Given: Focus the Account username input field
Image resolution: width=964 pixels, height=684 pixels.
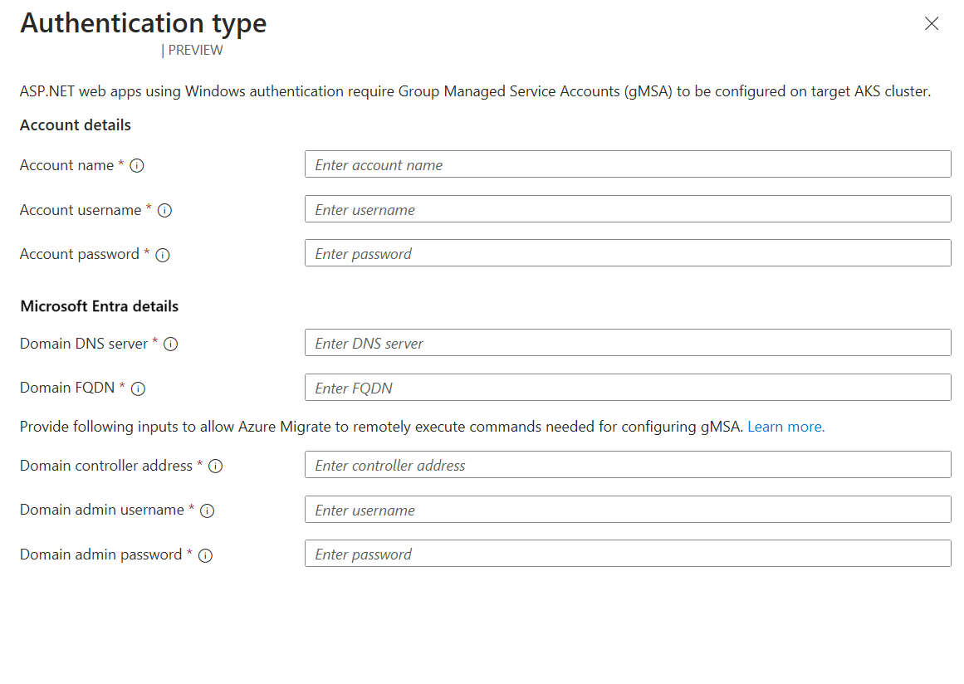Looking at the screenshot, I should pos(628,209).
